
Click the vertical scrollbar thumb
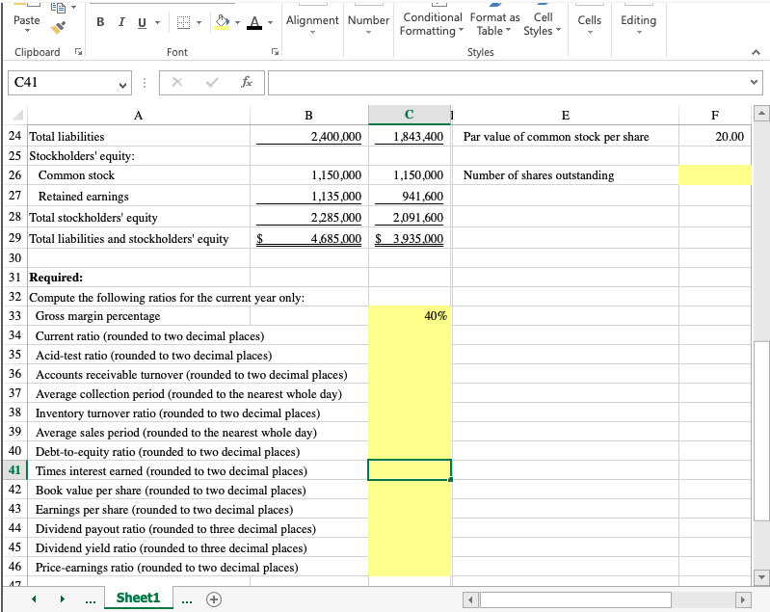[x=760, y=431]
